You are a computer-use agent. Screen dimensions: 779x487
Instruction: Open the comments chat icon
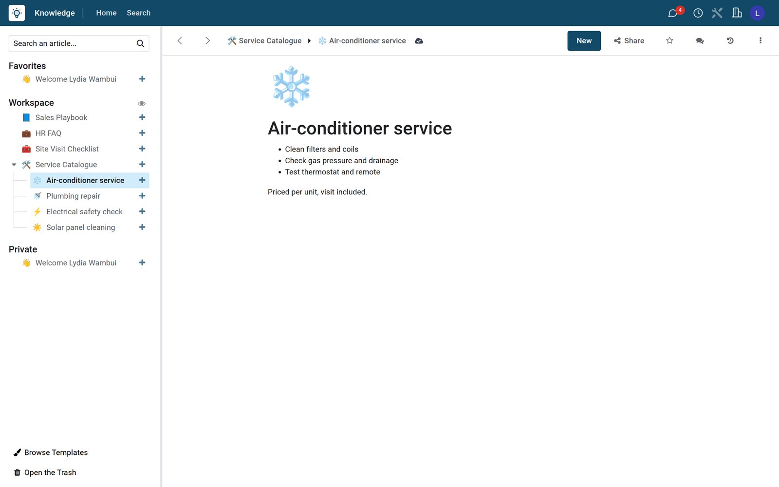[x=700, y=41]
